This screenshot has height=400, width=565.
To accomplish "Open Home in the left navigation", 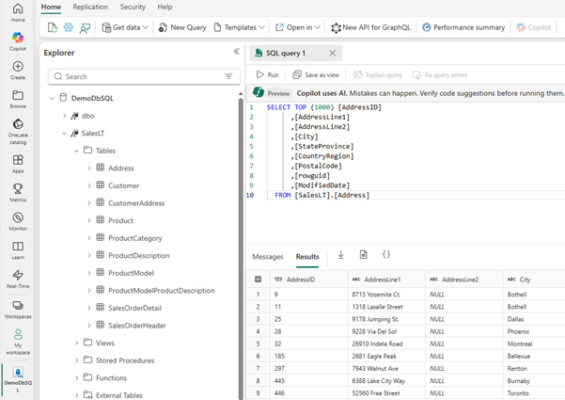I will pyautogui.click(x=18, y=12).
